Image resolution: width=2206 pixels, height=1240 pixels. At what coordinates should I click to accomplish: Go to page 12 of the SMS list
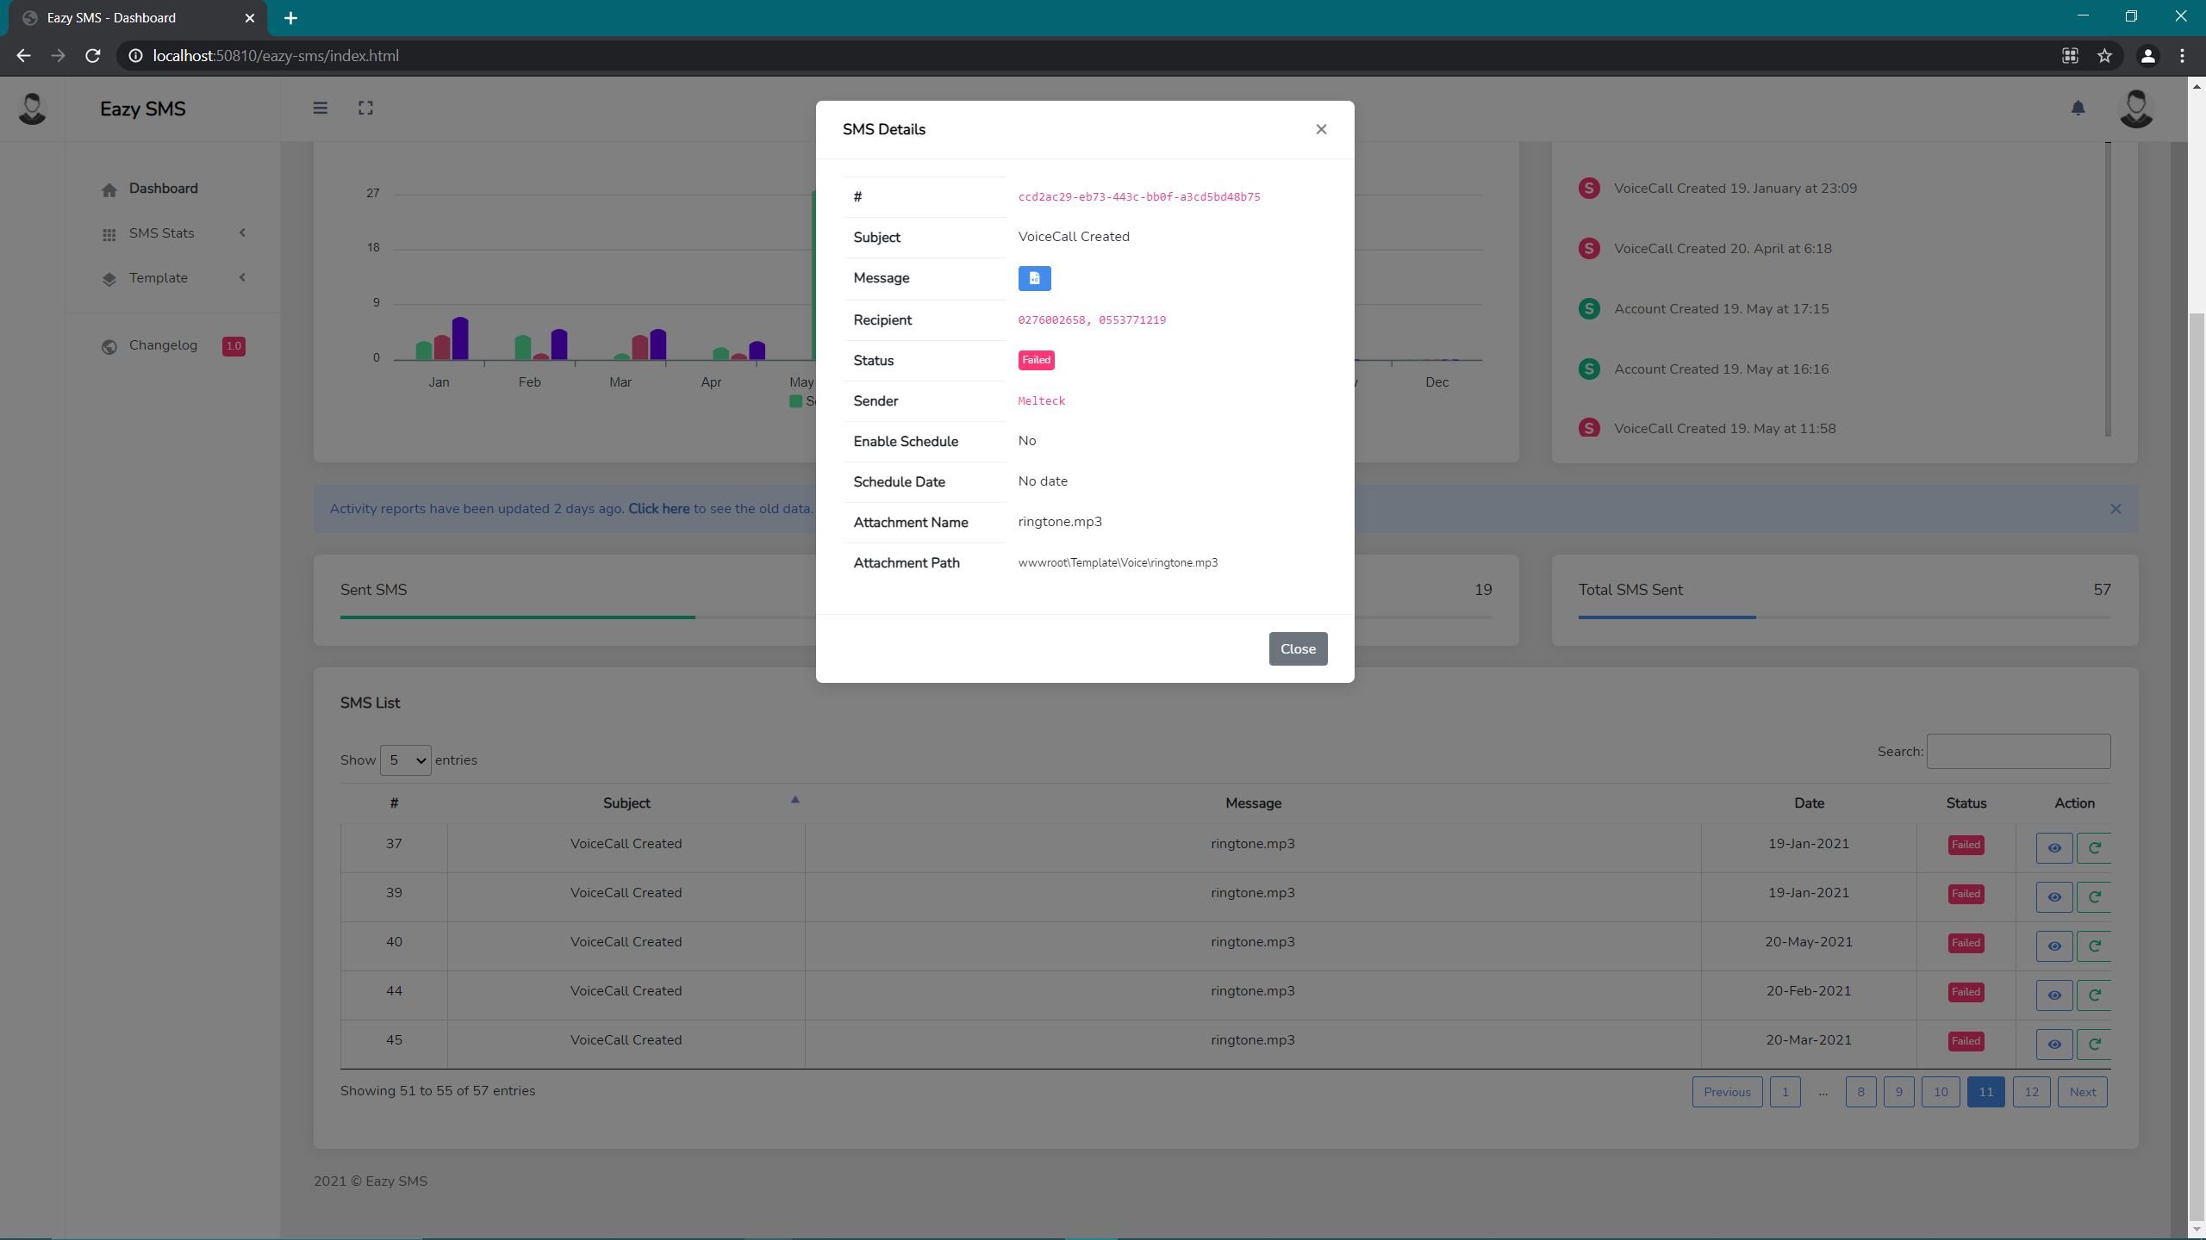2031,1092
